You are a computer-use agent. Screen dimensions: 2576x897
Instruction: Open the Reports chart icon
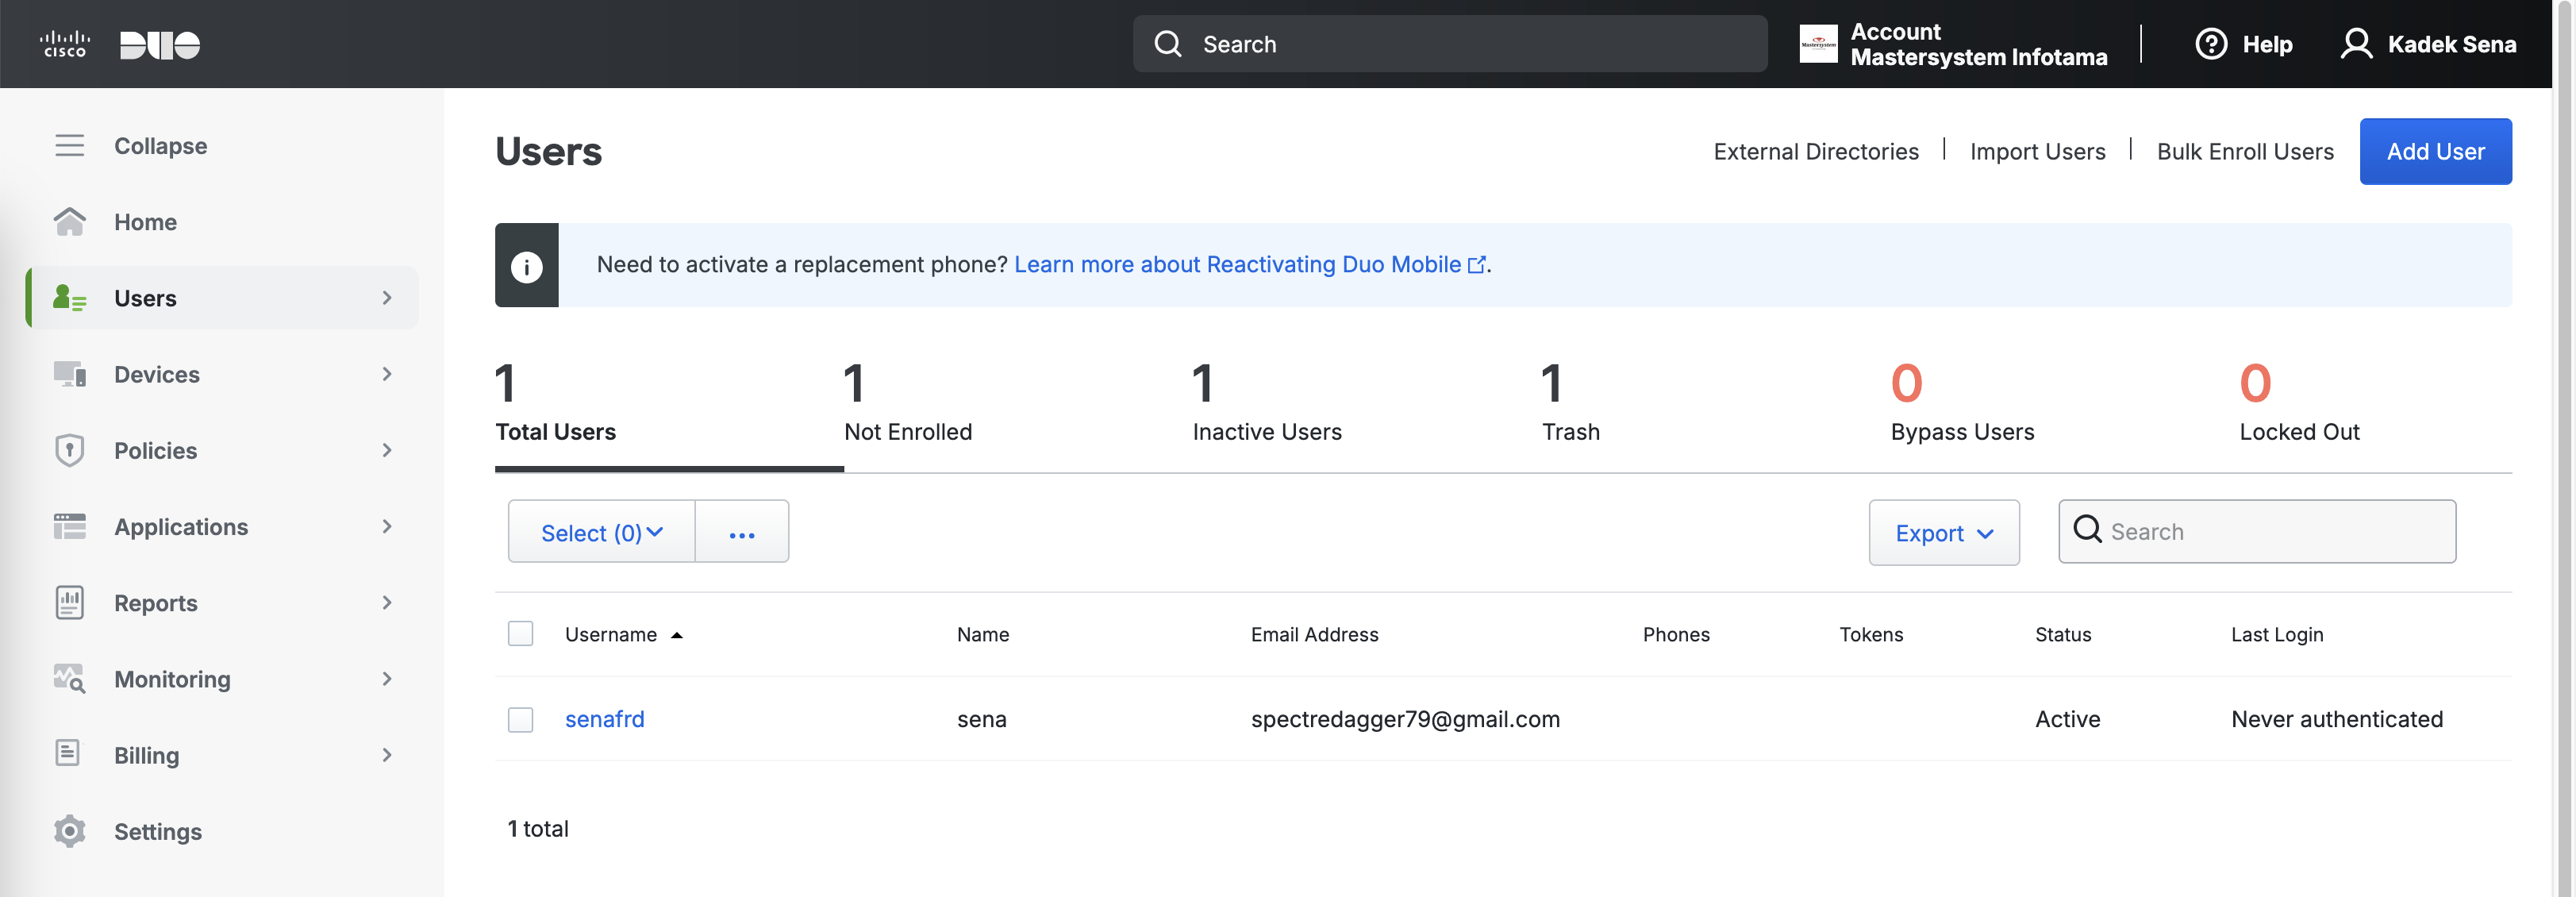click(69, 602)
